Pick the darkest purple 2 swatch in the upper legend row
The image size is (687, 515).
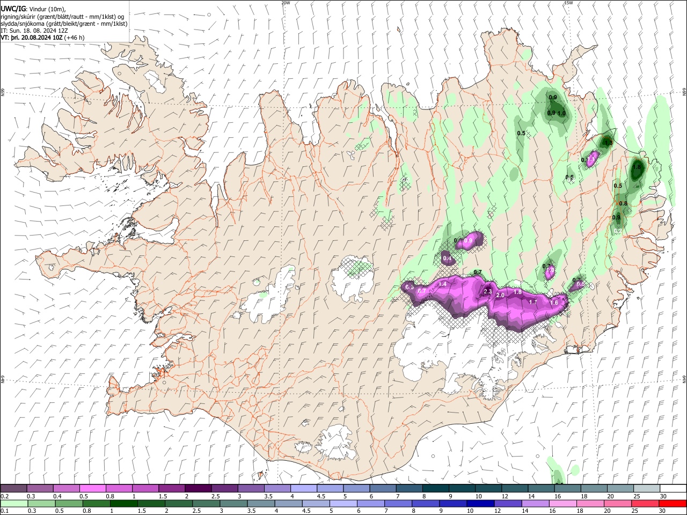pyautogui.click(x=198, y=488)
